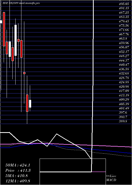This screenshot has width=132, height=185.
Task: Click the 420.98 price level
Action: click(x=124, y=86)
